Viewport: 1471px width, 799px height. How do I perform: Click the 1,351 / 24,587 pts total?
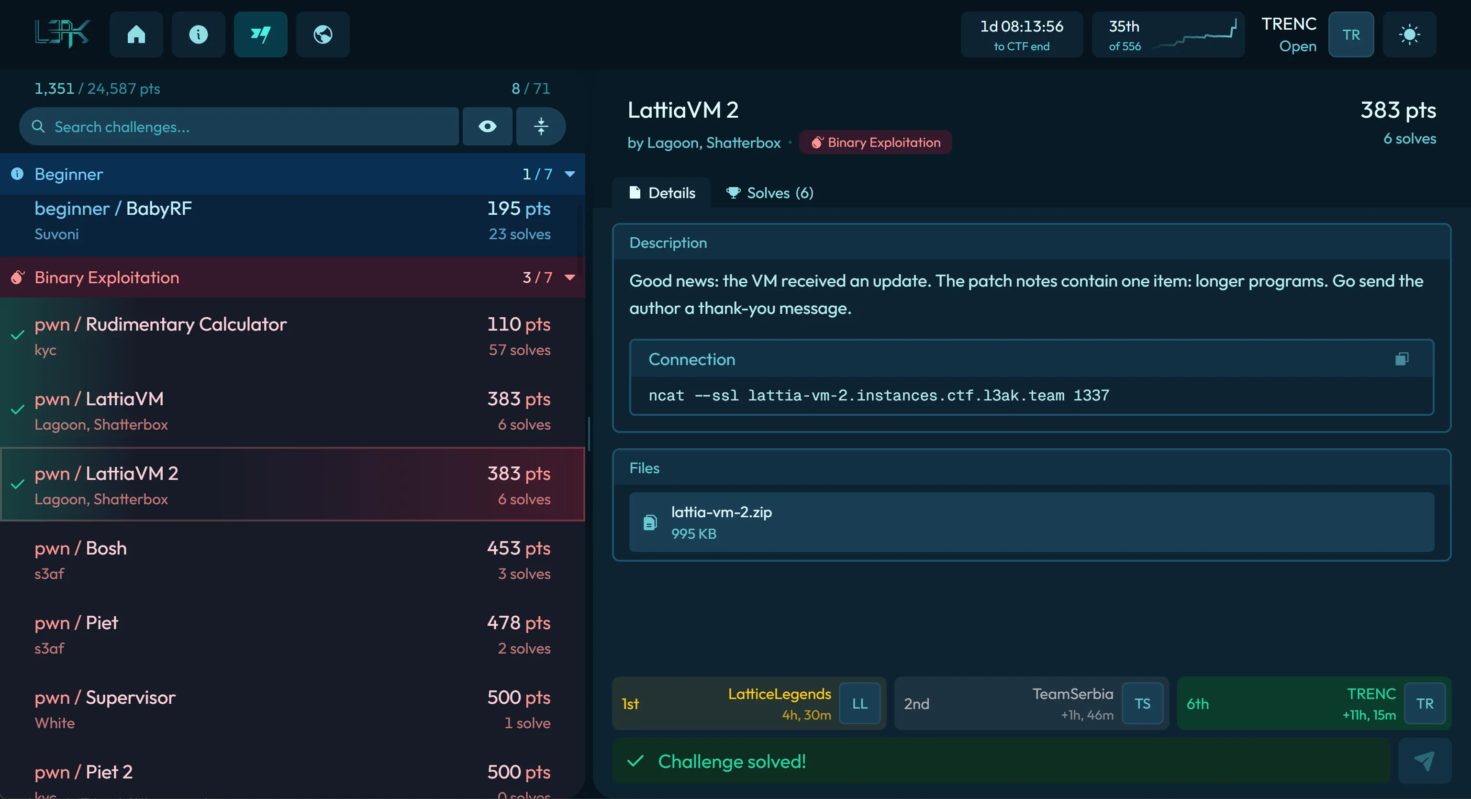coord(97,89)
